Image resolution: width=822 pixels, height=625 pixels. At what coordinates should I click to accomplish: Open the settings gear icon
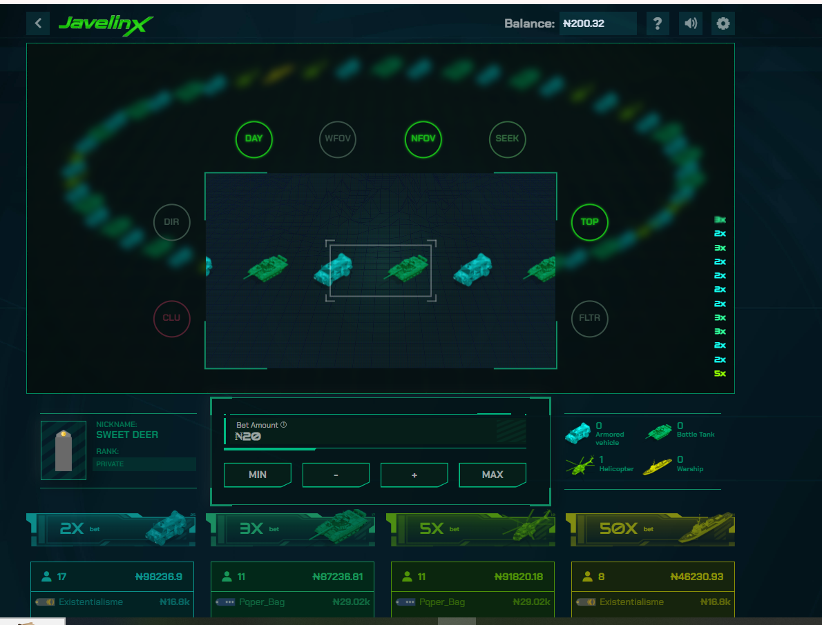723,23
